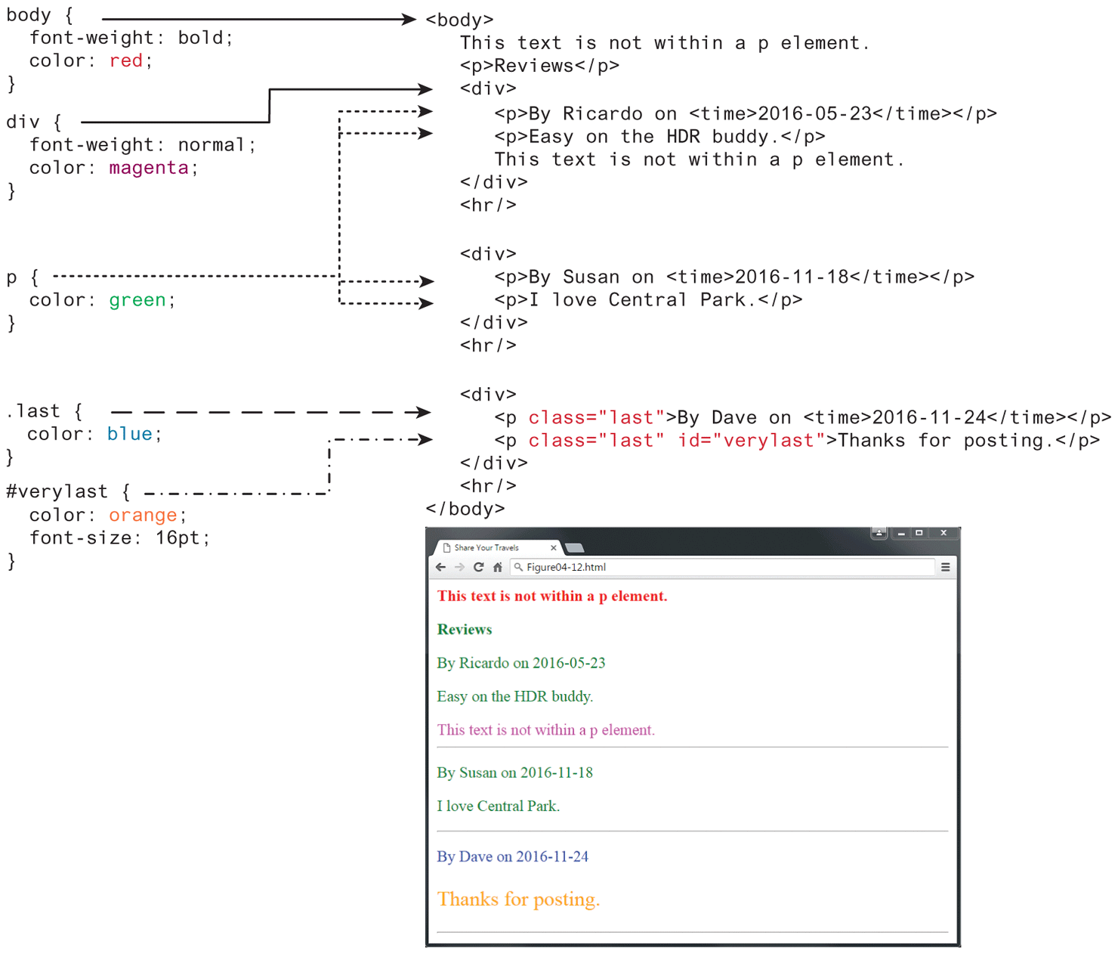Open the Chrome hamburger menu
Screen dimensions: 1118x954
(945, 567)
